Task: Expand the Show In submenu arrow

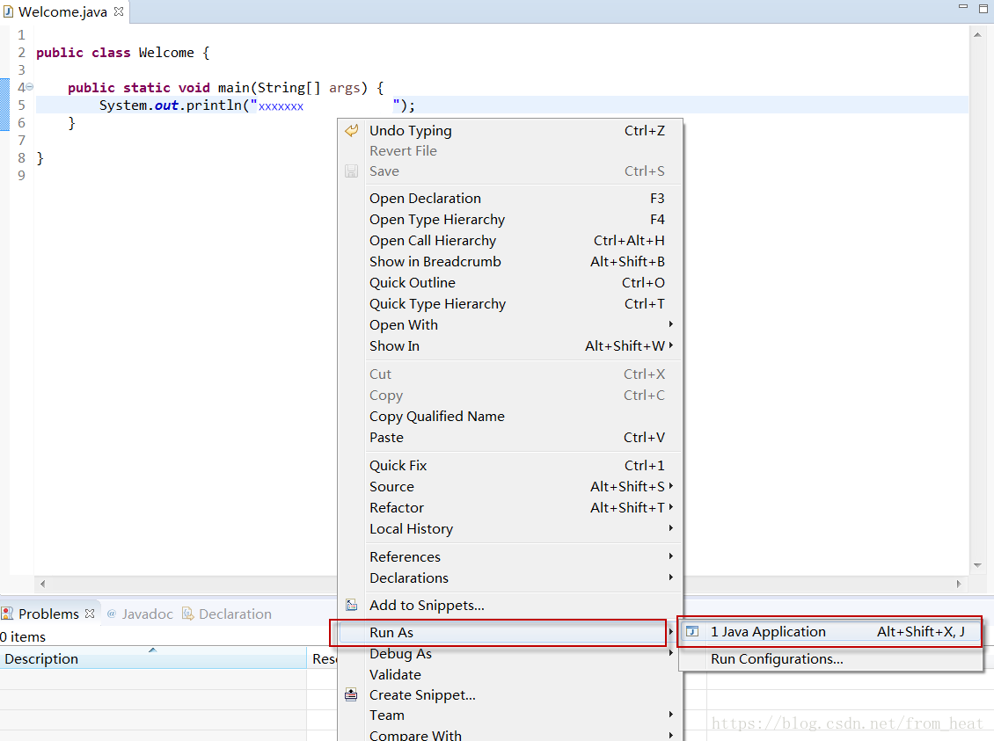Action: tap(670, 345)
